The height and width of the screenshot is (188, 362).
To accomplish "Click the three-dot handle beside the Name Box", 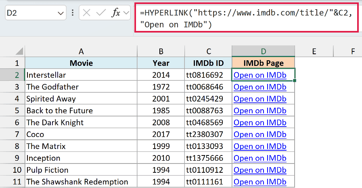I will pos(73,12).
